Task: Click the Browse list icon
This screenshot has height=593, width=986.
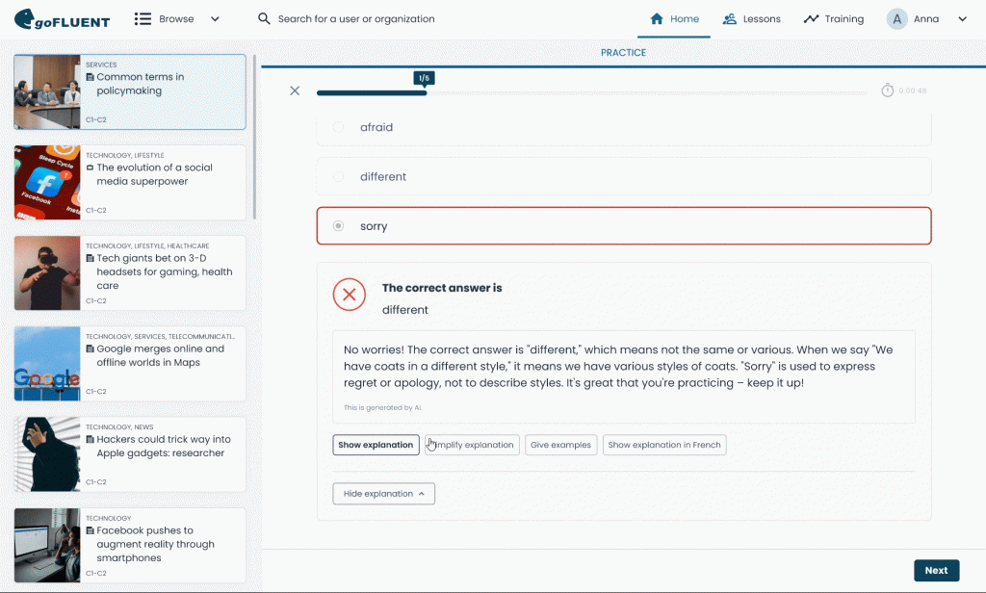Action: 143,19
